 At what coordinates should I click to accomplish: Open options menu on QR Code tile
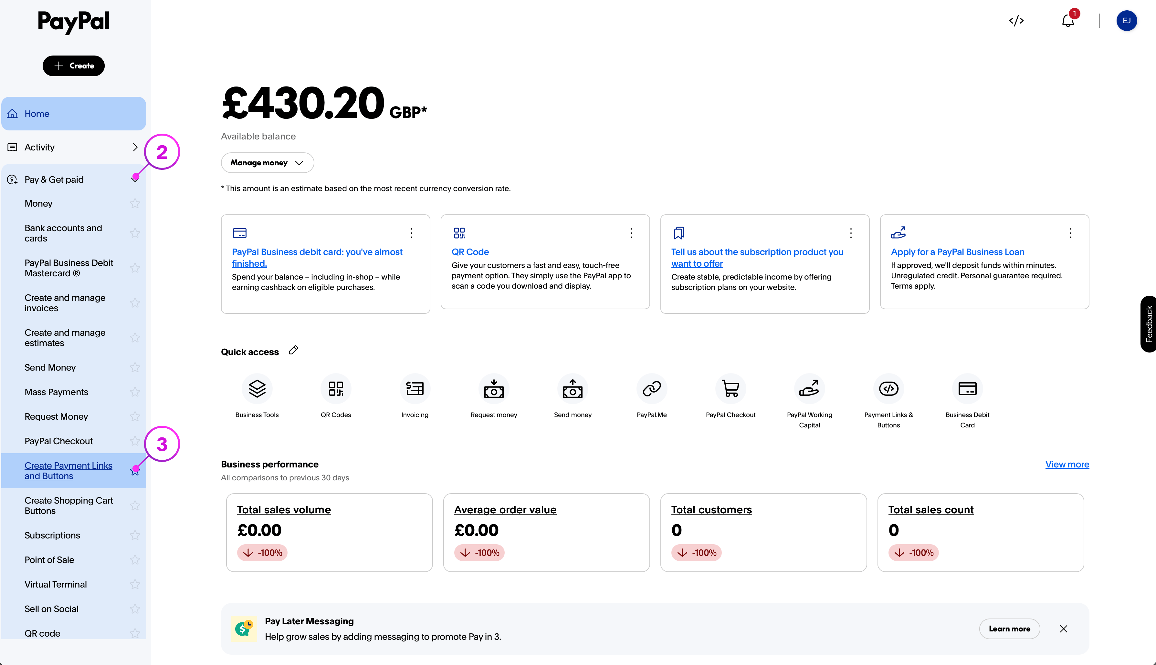631,233
